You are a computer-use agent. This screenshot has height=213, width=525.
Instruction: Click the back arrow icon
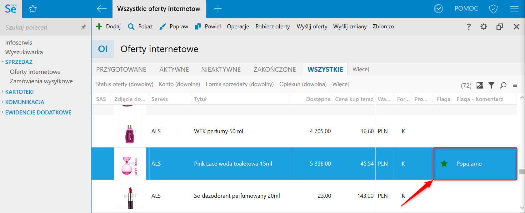point(102,9)
